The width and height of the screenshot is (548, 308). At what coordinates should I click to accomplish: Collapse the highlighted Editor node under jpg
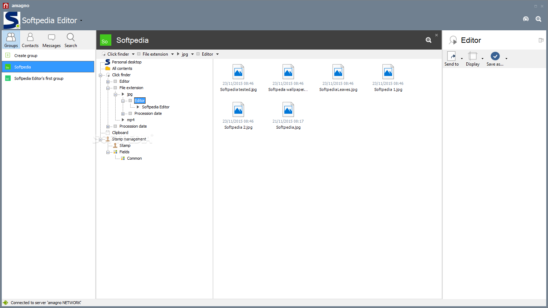point(123,101)
